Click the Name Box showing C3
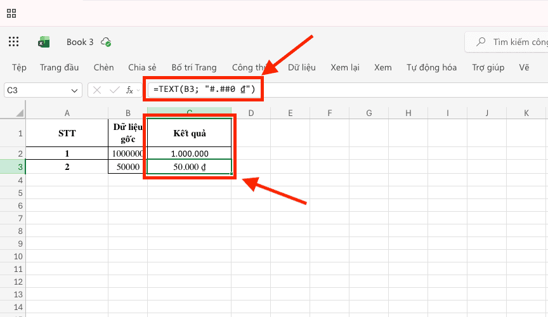 pyautogui.click(x=43, y=90)
